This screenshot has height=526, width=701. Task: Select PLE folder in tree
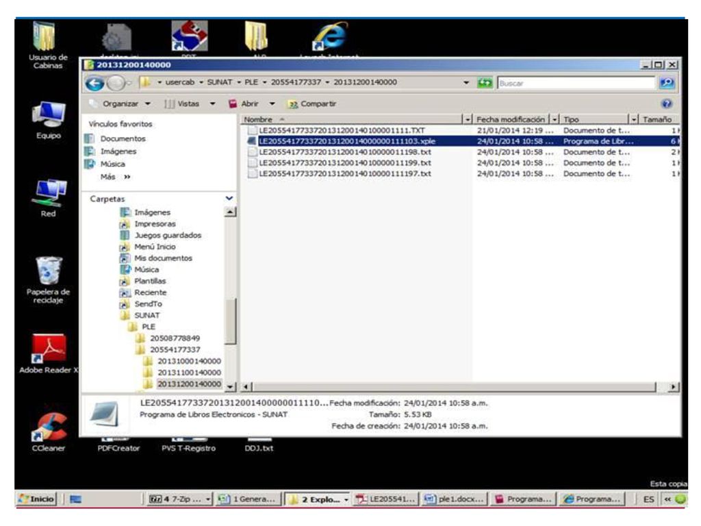[x=149, y=327]
